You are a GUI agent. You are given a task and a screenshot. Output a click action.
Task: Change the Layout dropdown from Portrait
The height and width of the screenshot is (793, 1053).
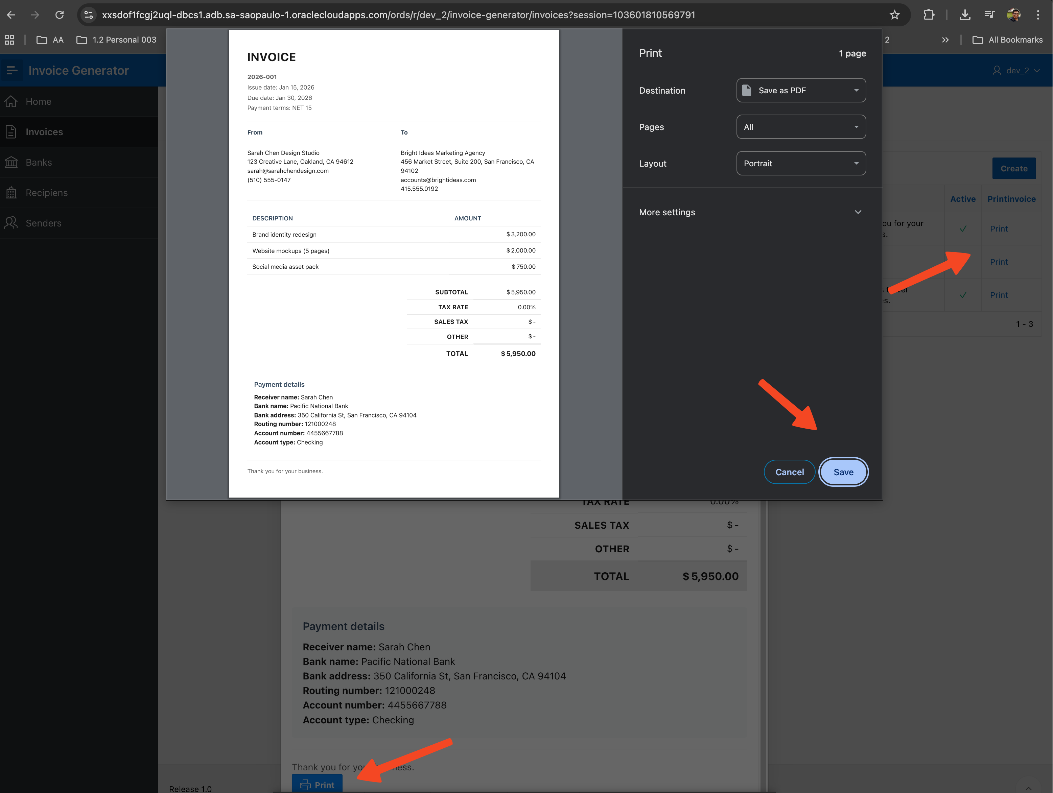tap(801, 163)
